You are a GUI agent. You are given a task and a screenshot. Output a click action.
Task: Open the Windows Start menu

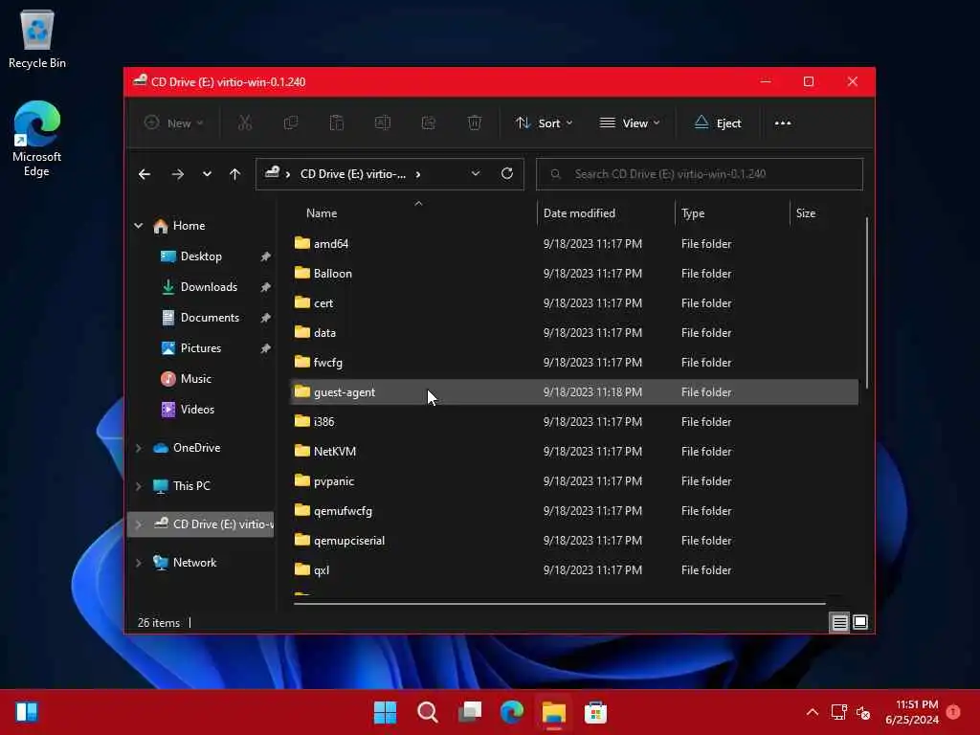point(385,712)
